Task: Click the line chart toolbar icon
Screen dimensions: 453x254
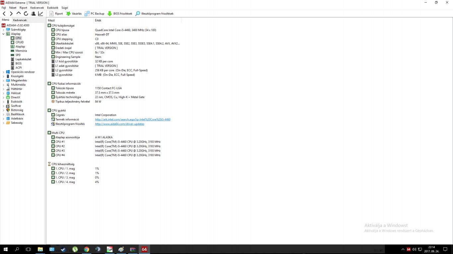Action: click(40, 14)
